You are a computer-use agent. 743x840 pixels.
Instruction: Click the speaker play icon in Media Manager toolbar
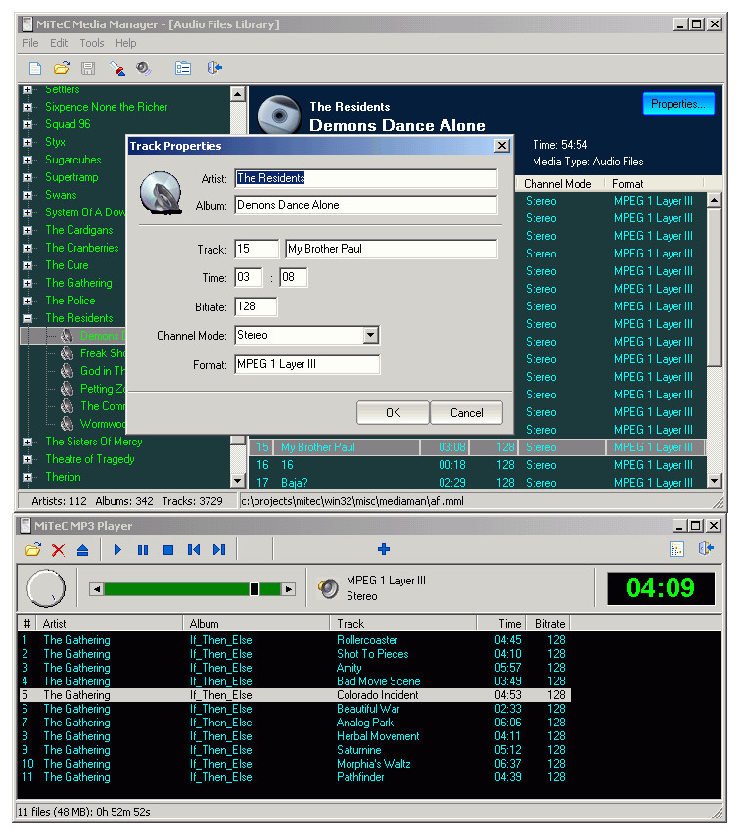coord(144,68)
